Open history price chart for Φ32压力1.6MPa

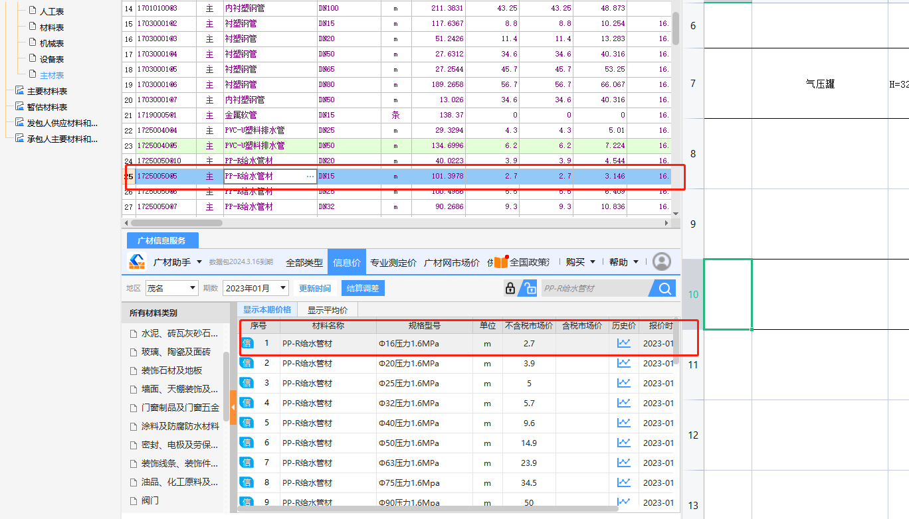click(624, 403)
